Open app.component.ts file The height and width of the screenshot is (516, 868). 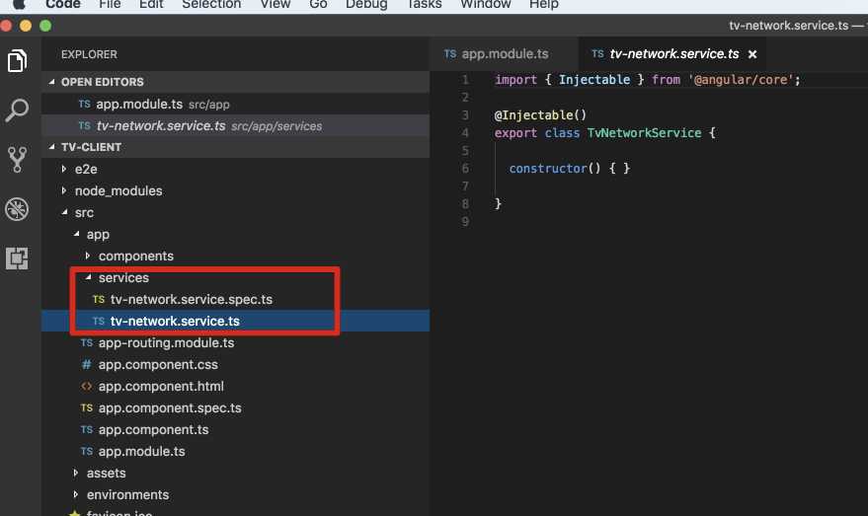pyautogui.click(x=235, y=430)
